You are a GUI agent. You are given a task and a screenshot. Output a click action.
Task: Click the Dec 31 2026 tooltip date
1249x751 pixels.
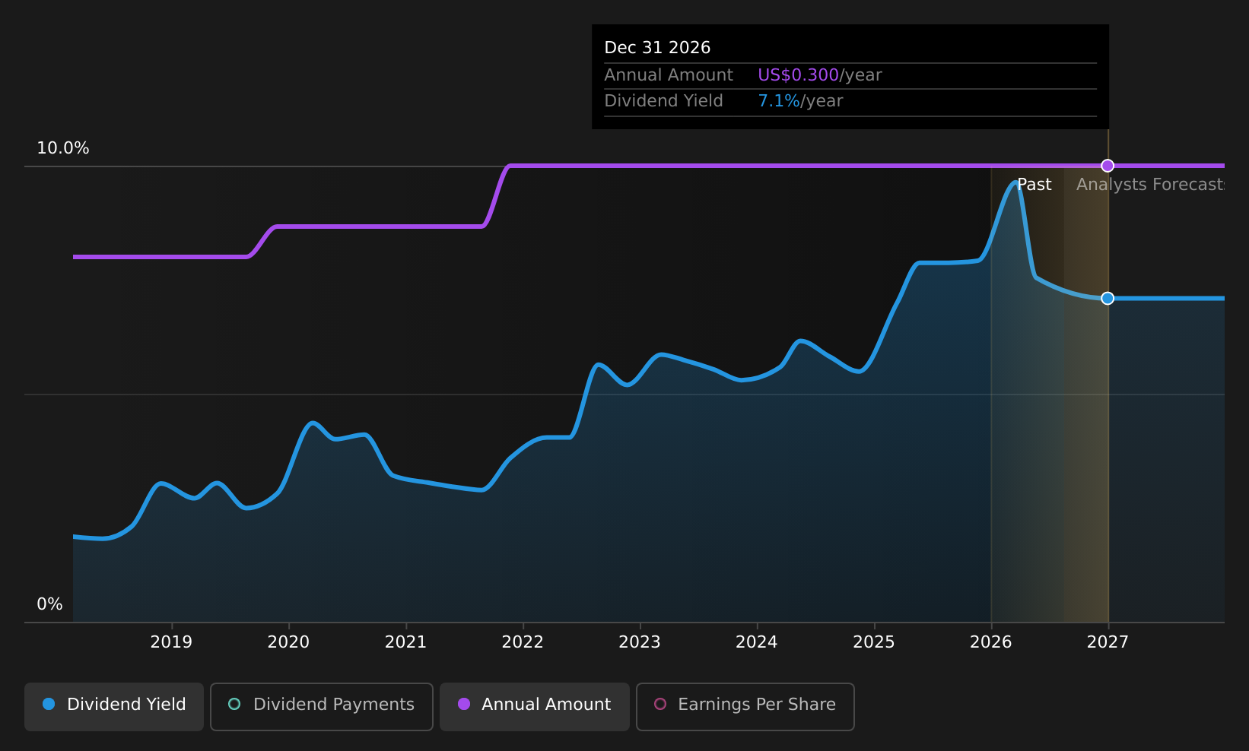coord(657,48)
